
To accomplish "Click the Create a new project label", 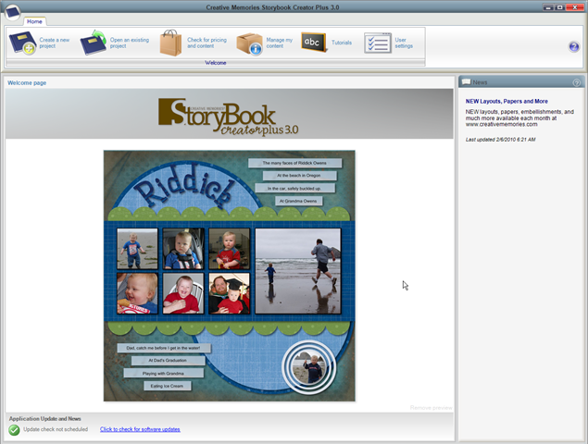I will 55,43.
